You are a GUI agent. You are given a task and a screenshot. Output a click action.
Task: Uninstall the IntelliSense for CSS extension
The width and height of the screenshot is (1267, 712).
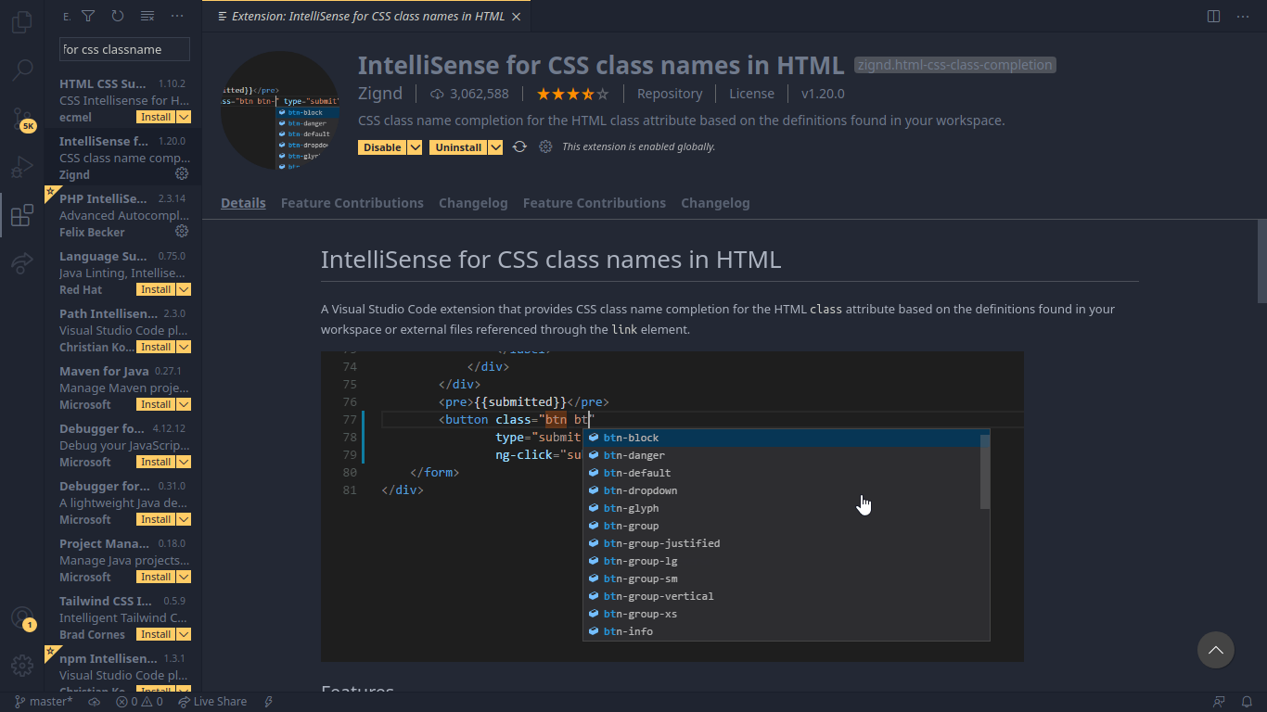pos(458,147)
